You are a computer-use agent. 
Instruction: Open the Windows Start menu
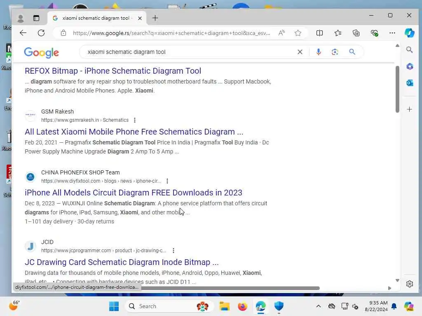114,306
